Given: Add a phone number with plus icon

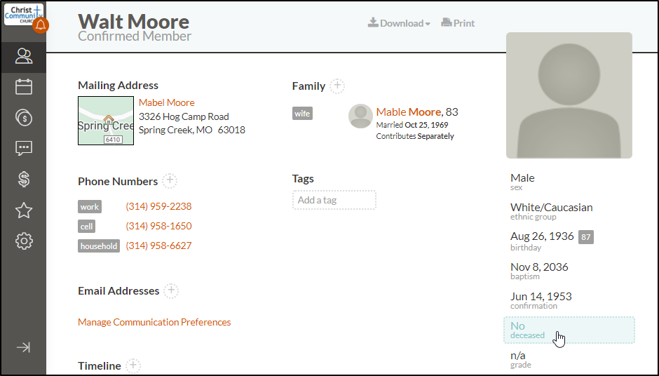Looking at the screenshot, I should [170, 181].
